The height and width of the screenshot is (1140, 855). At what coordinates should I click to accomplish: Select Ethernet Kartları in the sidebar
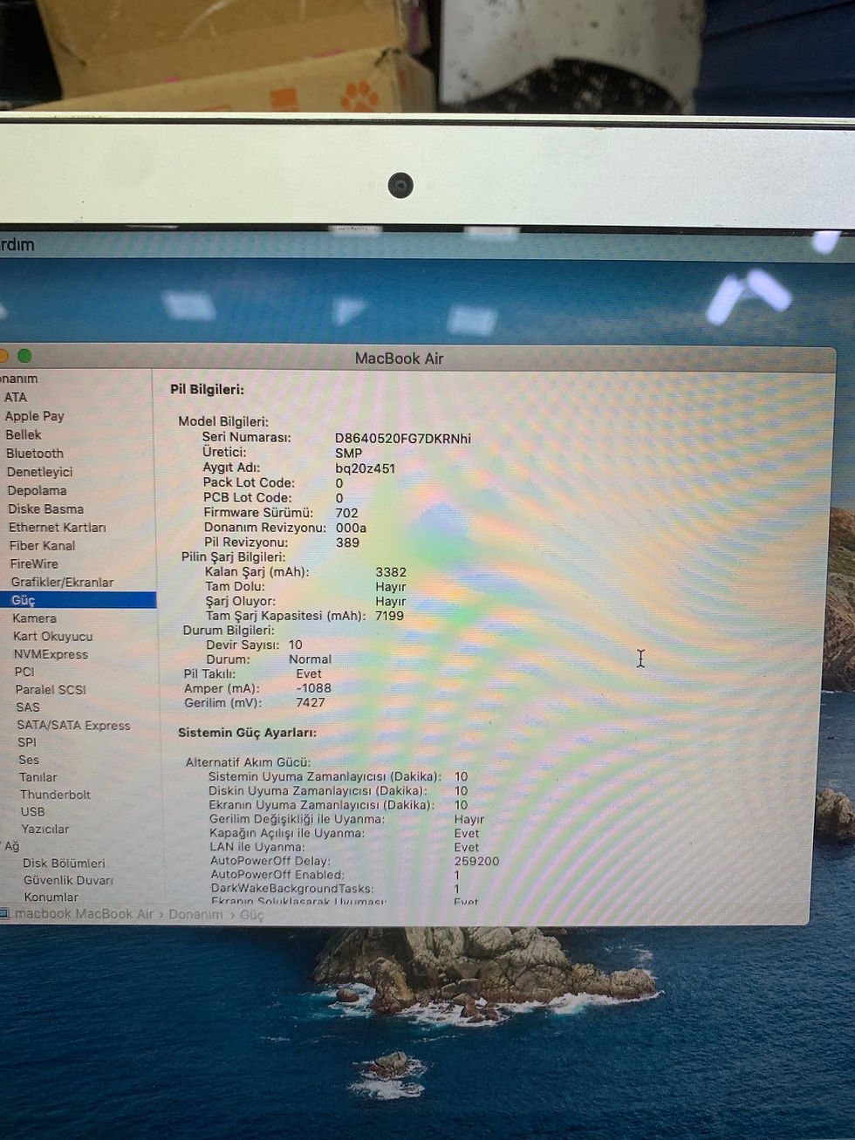[57, 528]
